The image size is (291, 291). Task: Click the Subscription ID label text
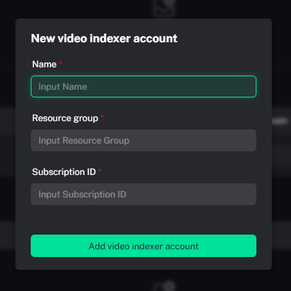(x=64, y=172)
